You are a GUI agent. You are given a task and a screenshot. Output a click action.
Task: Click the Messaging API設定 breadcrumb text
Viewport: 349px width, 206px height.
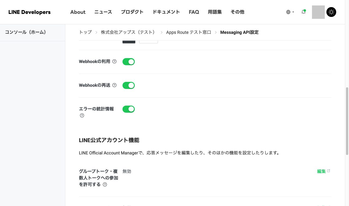239,32
